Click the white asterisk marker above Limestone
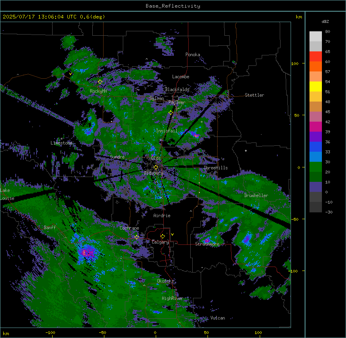Screen dimensions: 346x338 point(62,139)
